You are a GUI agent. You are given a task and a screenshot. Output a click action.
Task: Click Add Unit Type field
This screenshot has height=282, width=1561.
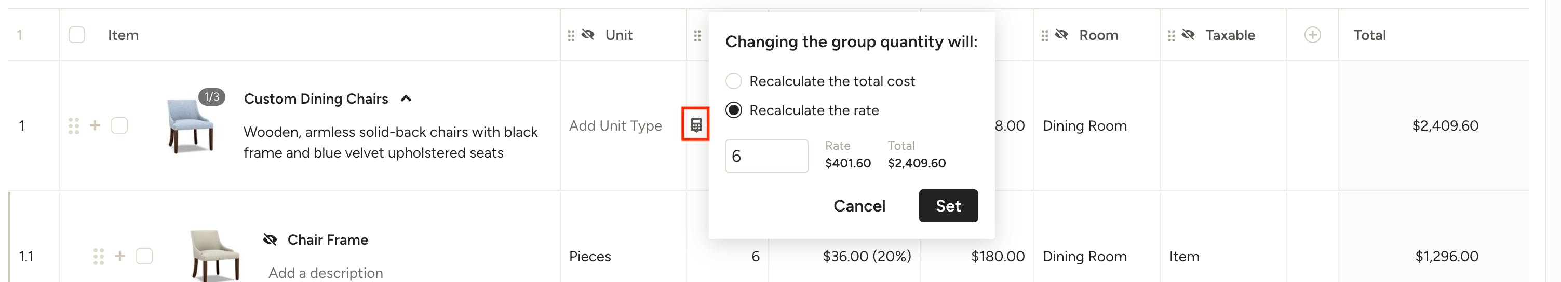tap(615, 126)
